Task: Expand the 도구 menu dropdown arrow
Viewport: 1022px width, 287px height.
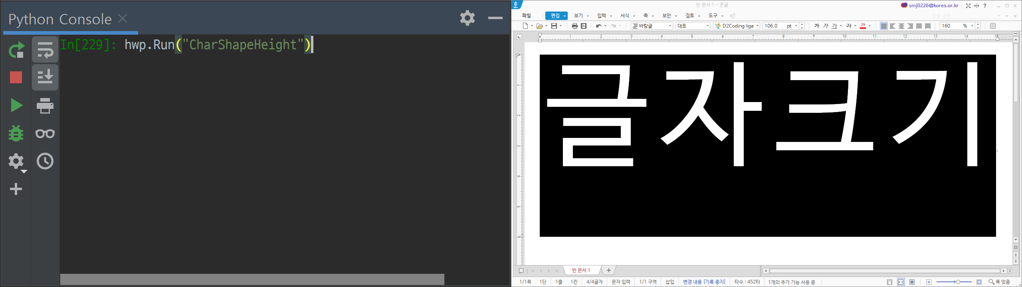Action: (x=723, y=16)
